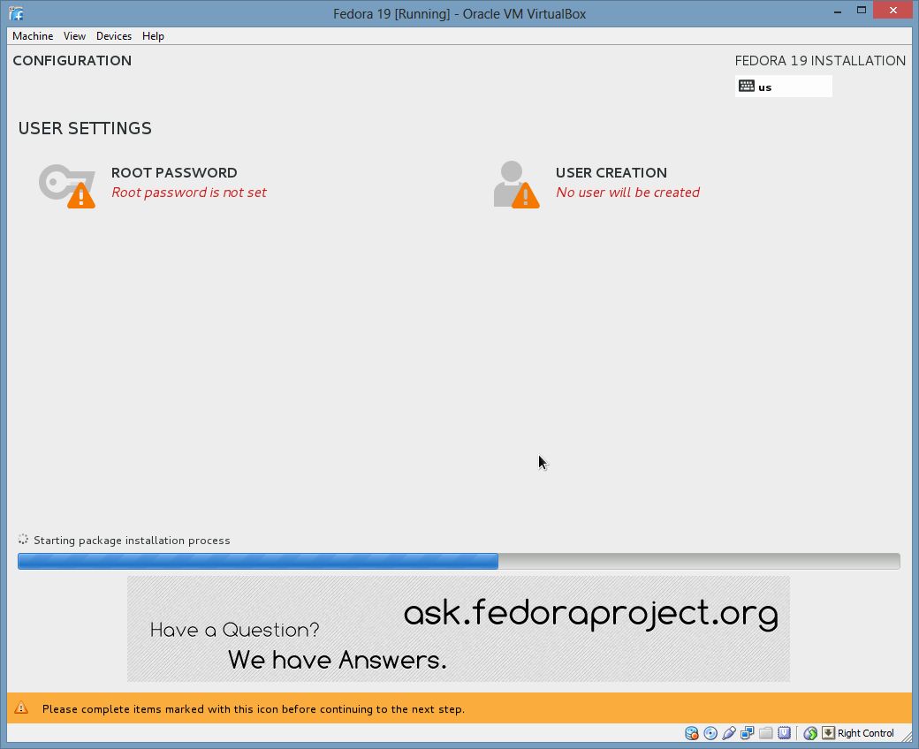919x749 pixels.
Task: Click the warning triangle in the orange bar
Action: pos(21,708)
